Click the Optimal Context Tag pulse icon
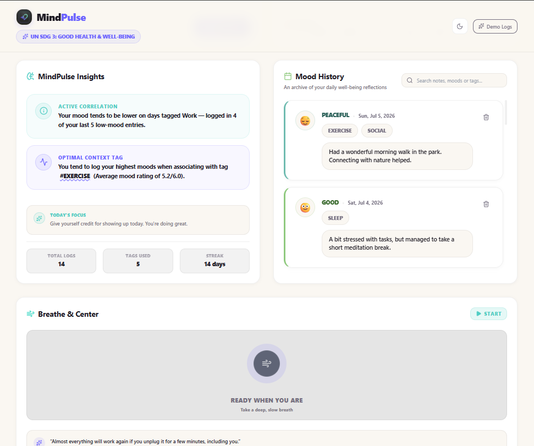 (43, 162)
